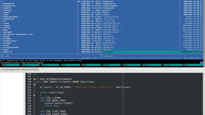Select /.audacity-data directory in left panel
The image size is (205, 115).
(9, 17)
